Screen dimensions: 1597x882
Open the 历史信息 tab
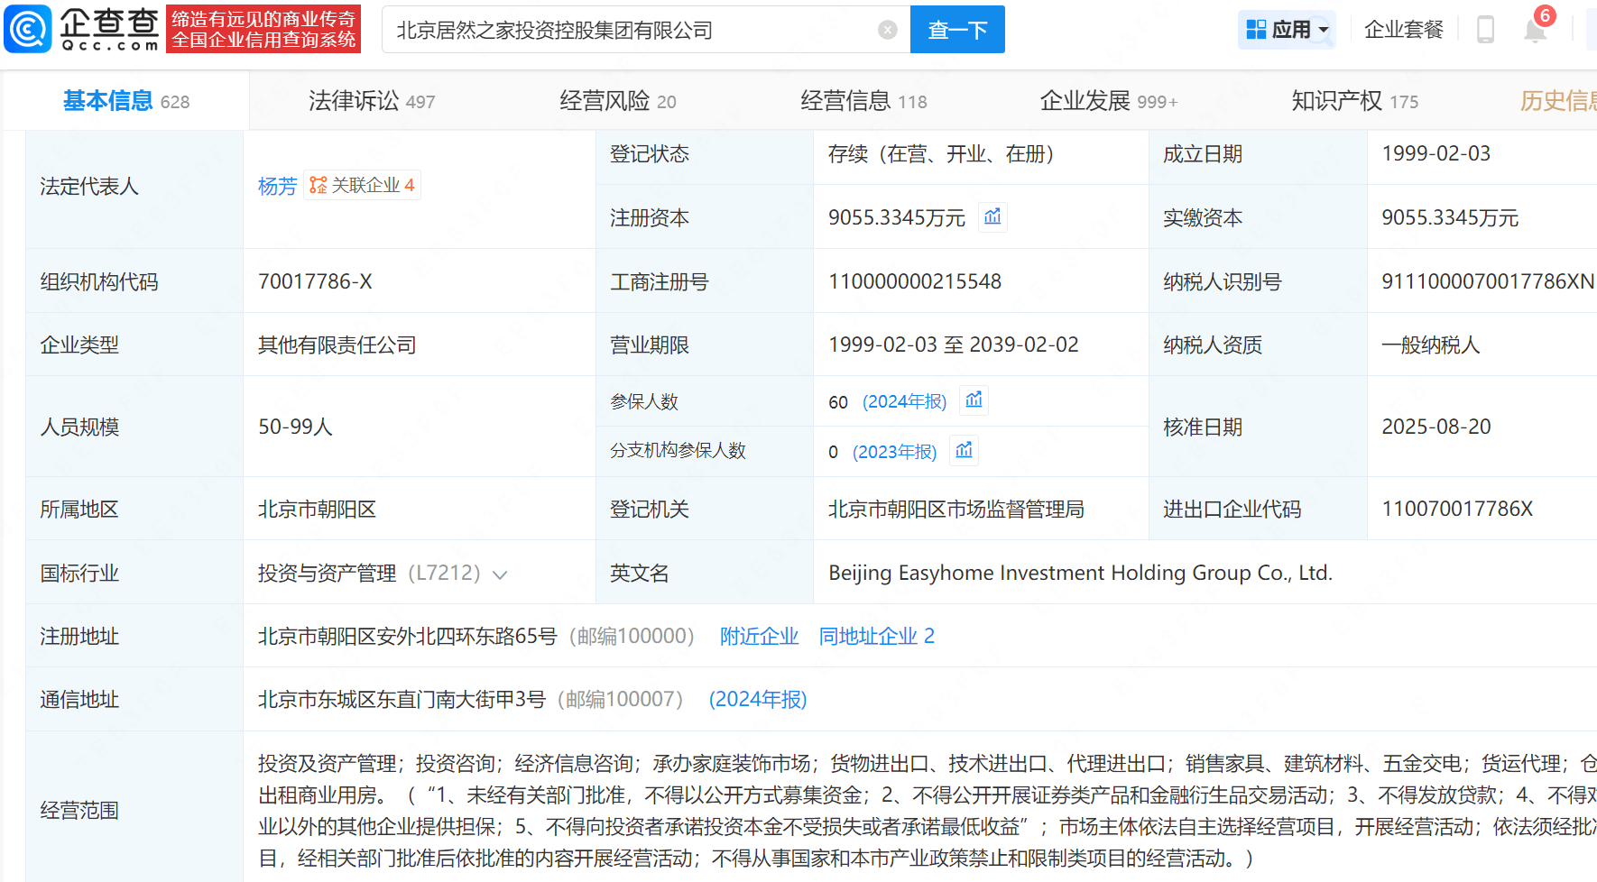pyautogui.click(x=1558, y=101)
